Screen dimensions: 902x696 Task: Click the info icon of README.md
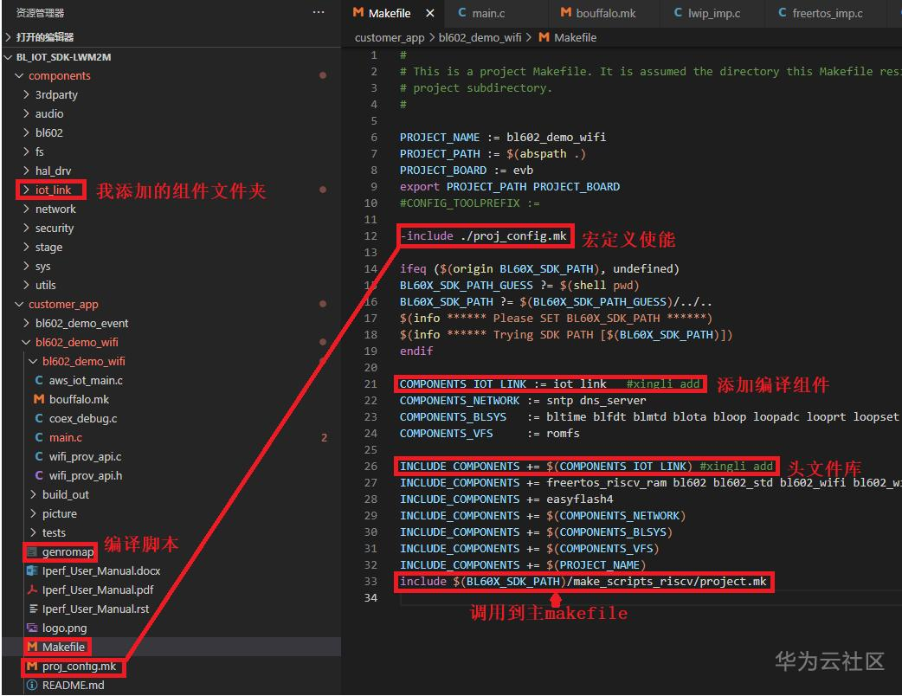(x=32, y=685)
